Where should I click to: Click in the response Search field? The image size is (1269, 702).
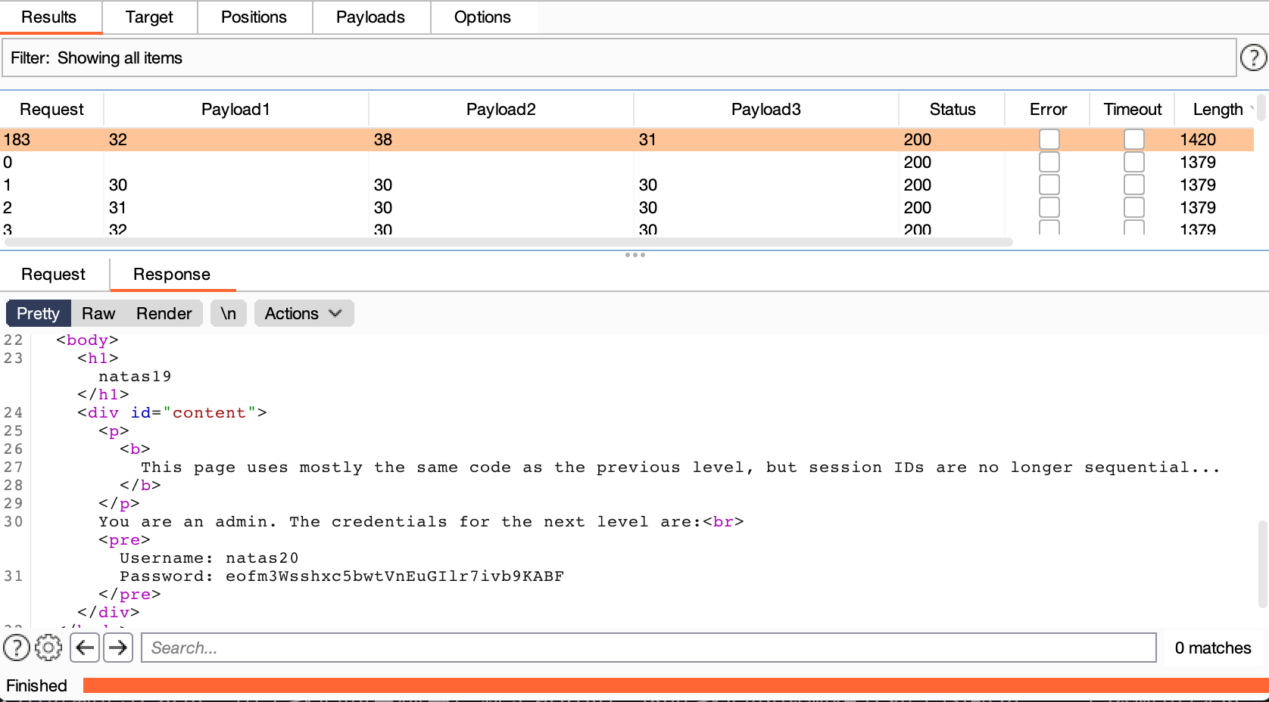[x=648, y=648]
